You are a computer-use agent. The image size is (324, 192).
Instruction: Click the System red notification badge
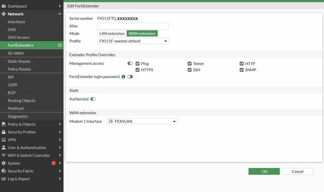pyautogui.click(x=54, y=163)
